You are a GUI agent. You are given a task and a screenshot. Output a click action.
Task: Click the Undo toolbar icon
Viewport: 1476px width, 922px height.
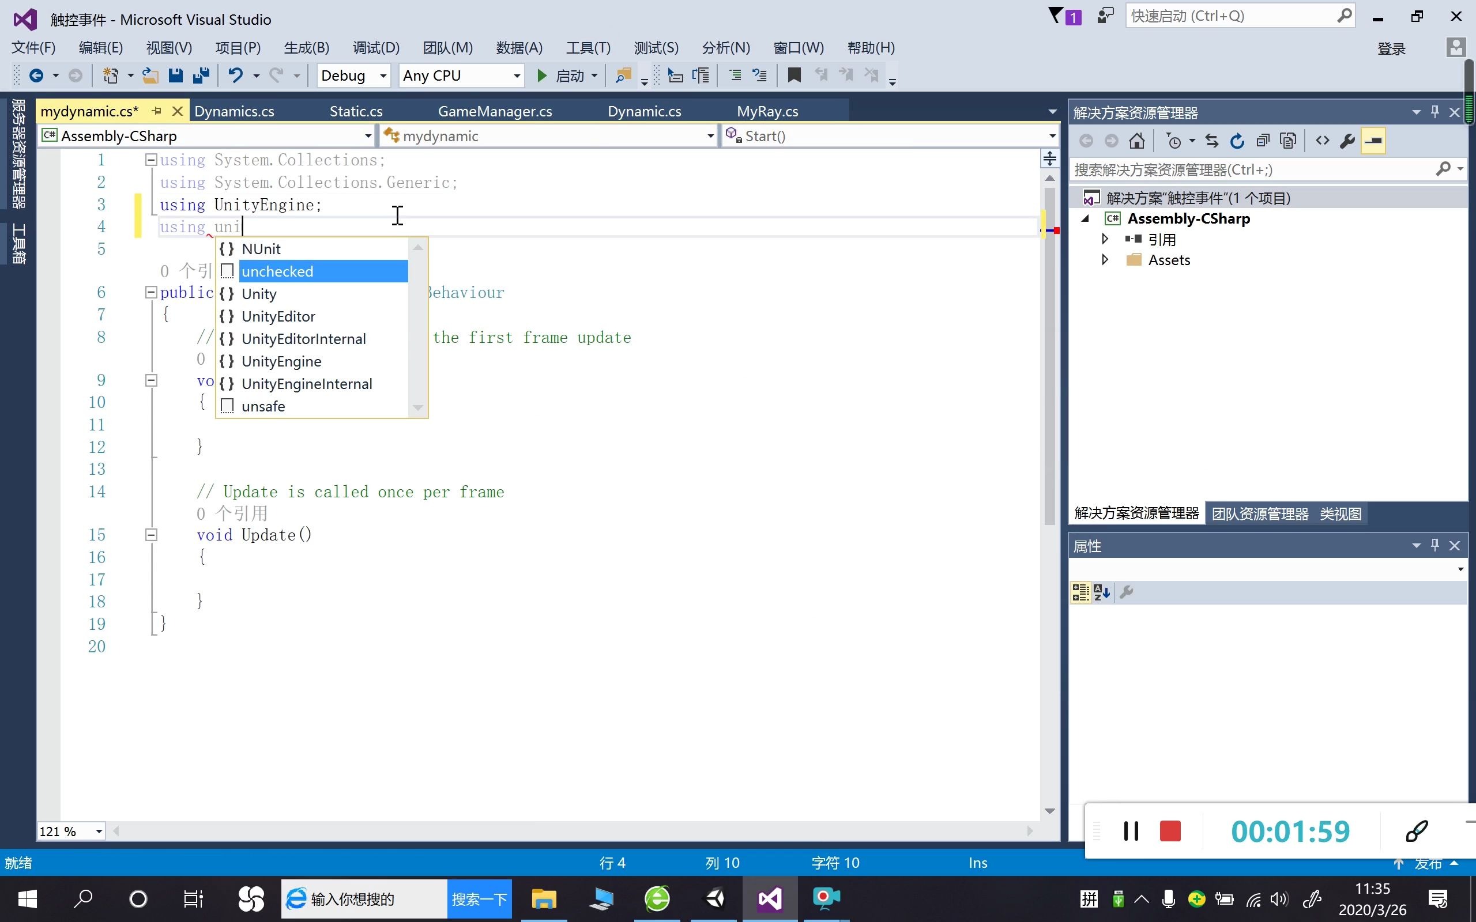click(235, 75)
